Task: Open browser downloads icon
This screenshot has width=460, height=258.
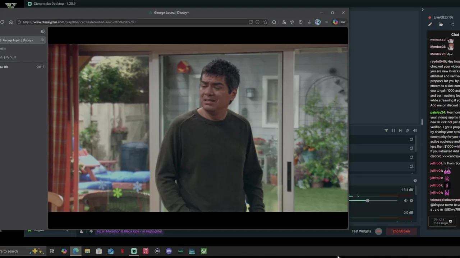Action: click(309, 22)
